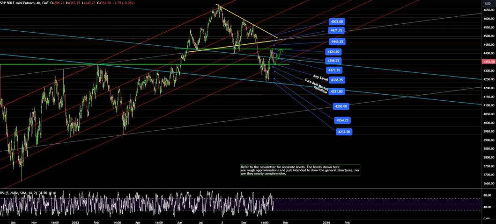
Task: Click the 'Refer to the newsletter' note box
Action: pyautogui.click(x=300, y=170)
